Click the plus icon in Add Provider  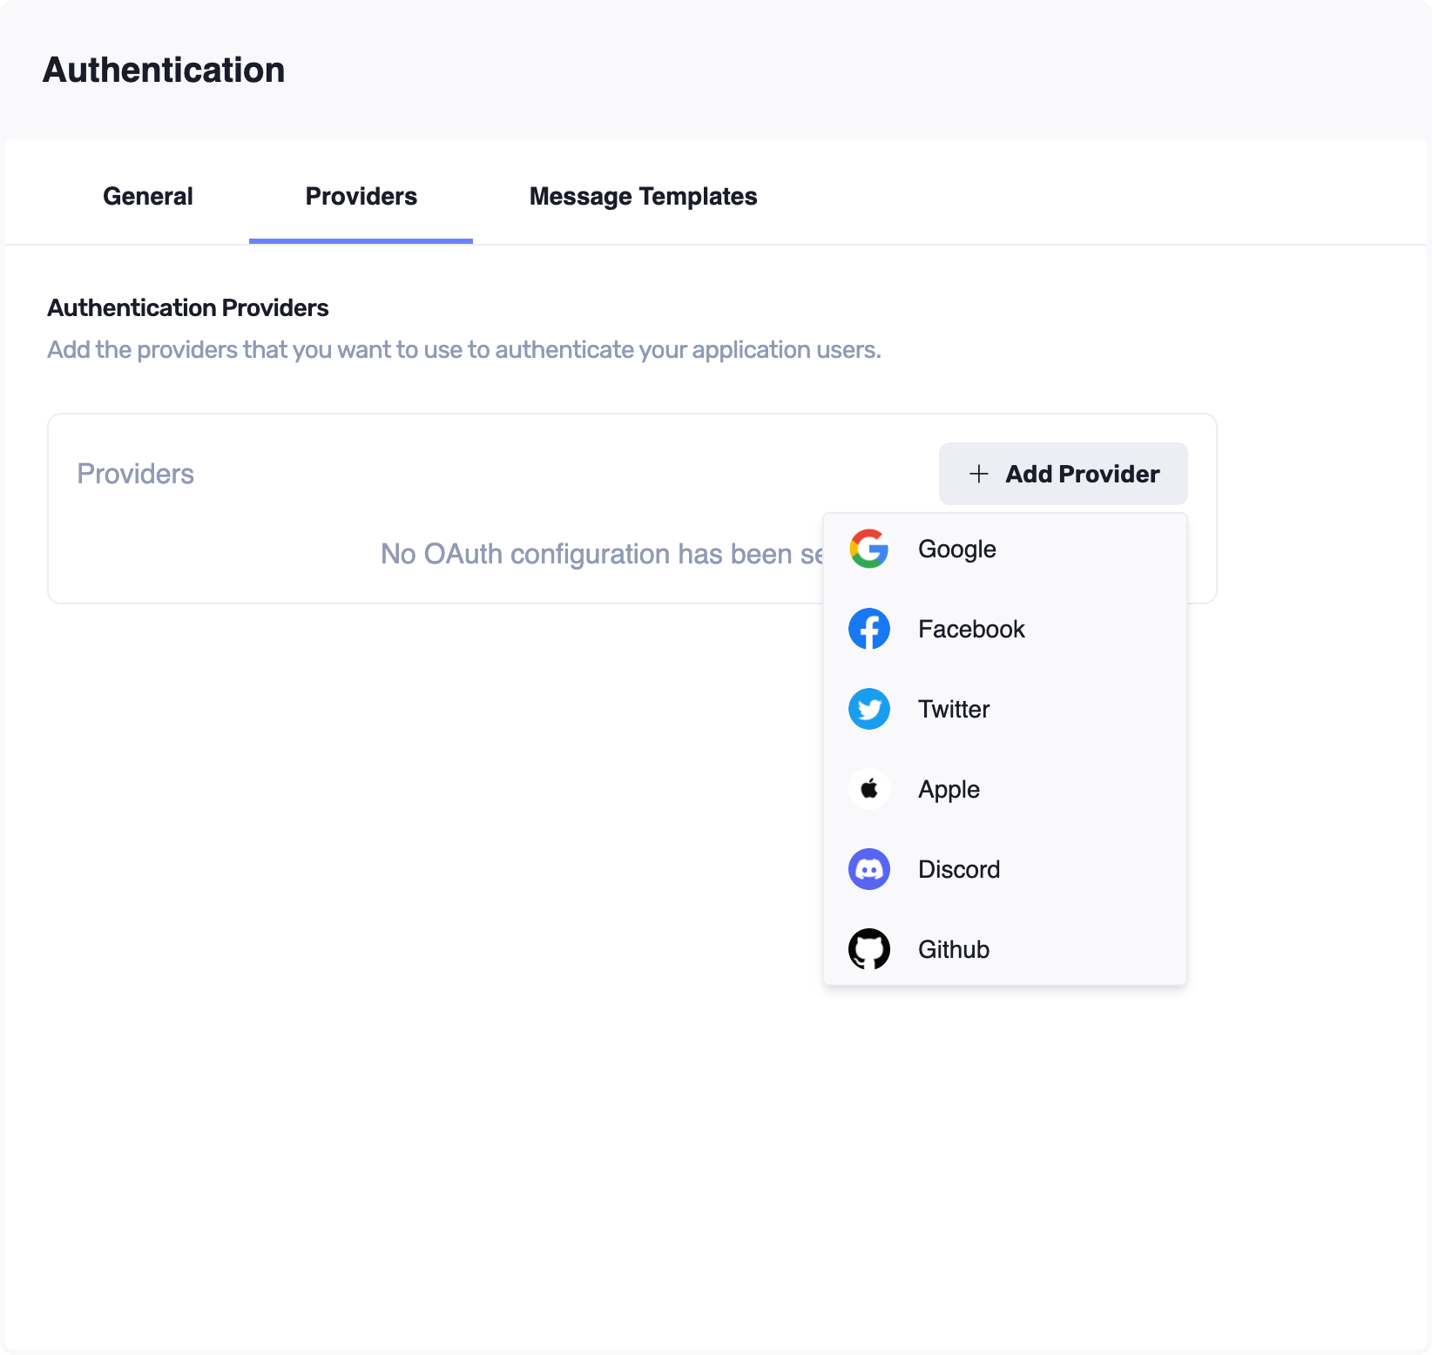979,474
